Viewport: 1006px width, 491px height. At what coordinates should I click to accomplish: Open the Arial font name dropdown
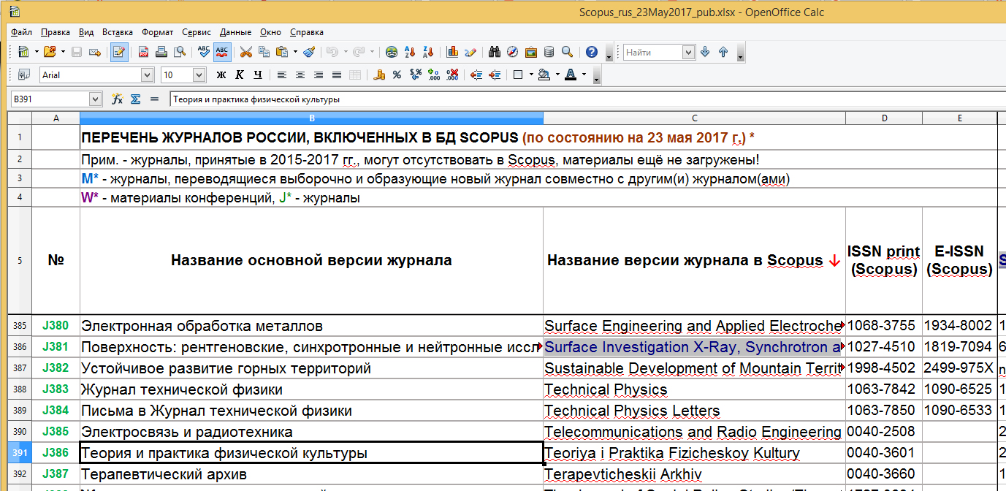click(147, 75)
